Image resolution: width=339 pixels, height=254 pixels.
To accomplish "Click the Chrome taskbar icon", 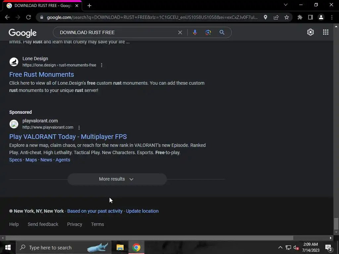I will tap(136, 247).
